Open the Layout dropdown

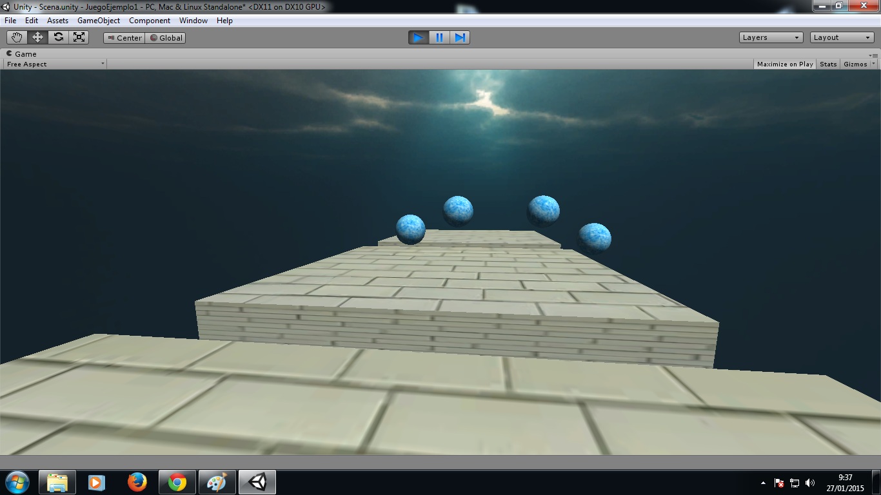pos(842,37)
